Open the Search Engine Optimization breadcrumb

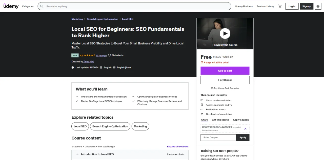click(x=103, y=19)
